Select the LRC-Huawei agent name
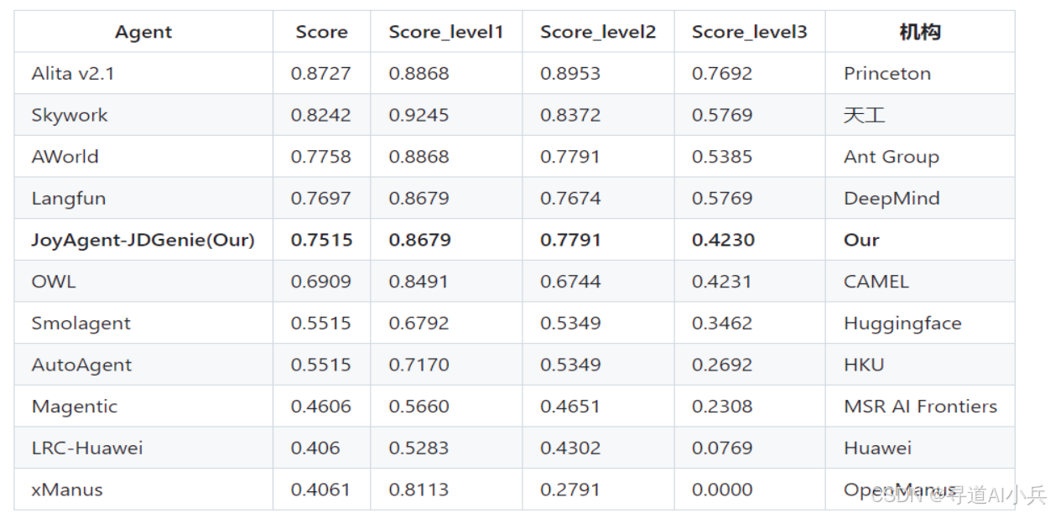This screenshot has width=1050, height=513. click(x=87, y=448)
